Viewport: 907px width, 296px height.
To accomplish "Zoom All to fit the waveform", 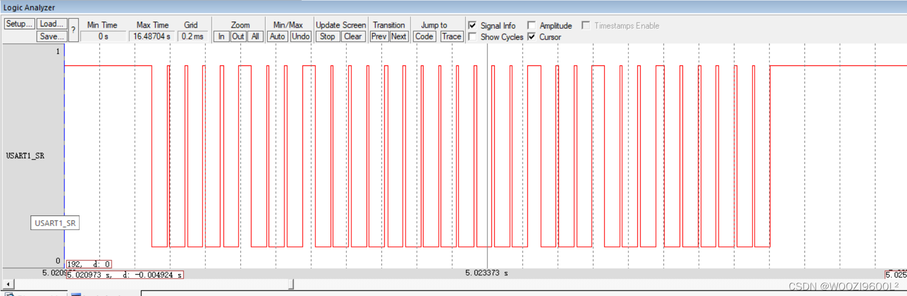I will click(255, 36).
